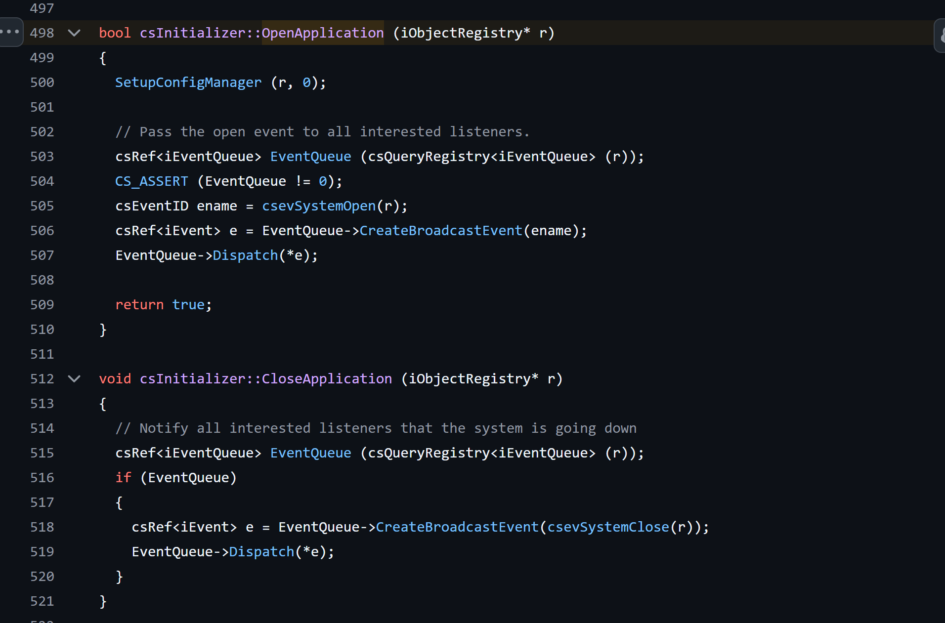Click the csevSystemOpen call
The height and width of the screenshot is (623, 945).
[319, 206]
